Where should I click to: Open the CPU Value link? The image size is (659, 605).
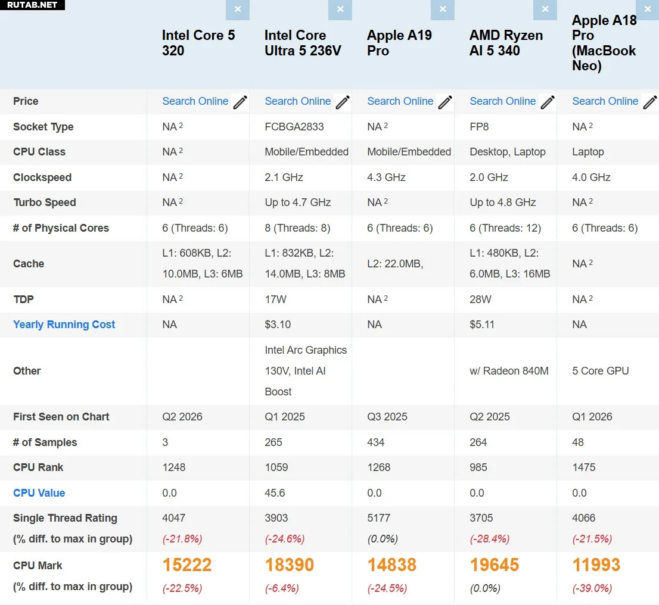click(x=39, y=493)
